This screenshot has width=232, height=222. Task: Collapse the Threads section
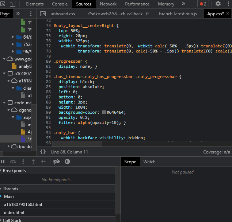(10, 189)
